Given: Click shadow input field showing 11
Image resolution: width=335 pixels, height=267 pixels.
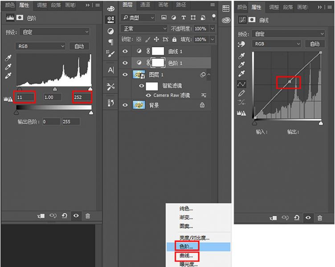Looking at the screenshot, I should [x=25, y=97].
